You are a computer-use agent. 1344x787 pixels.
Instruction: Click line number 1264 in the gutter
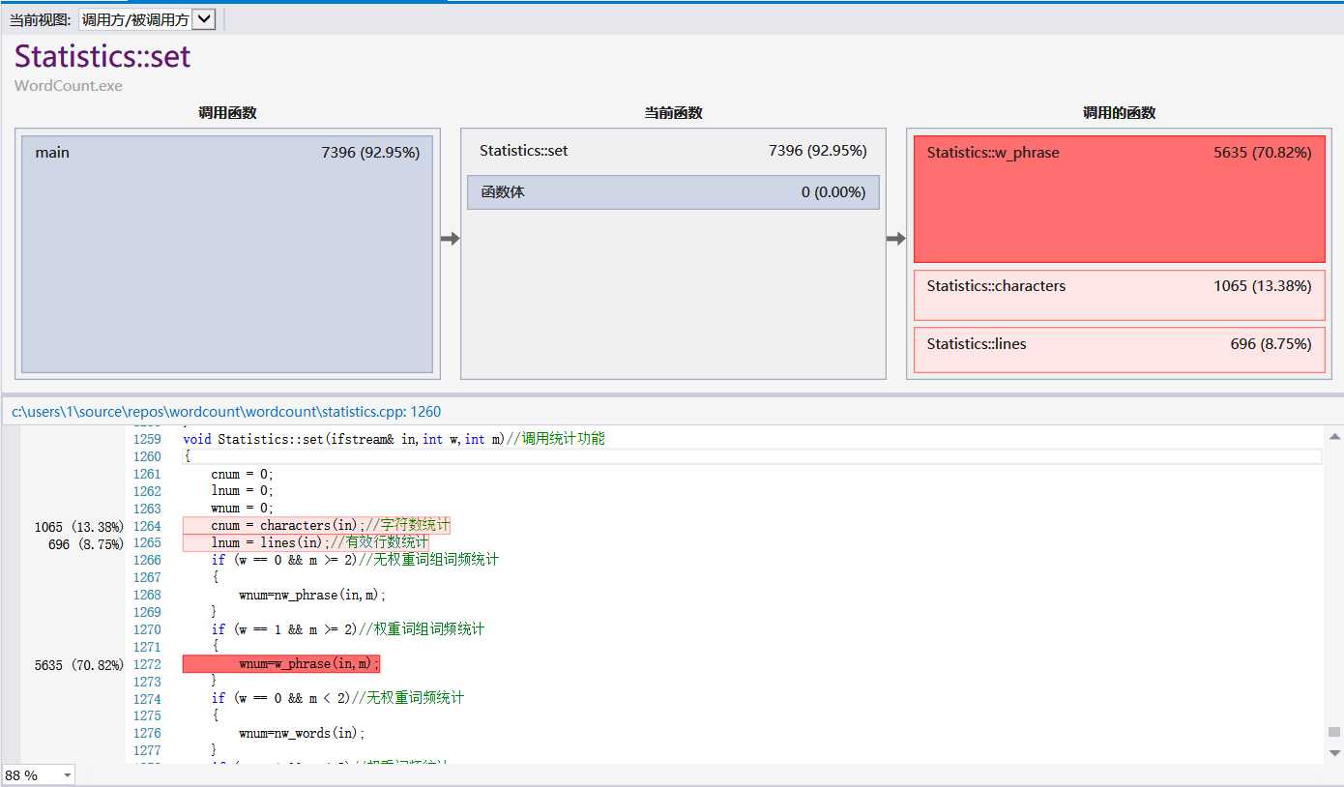(x=147, y=526)
